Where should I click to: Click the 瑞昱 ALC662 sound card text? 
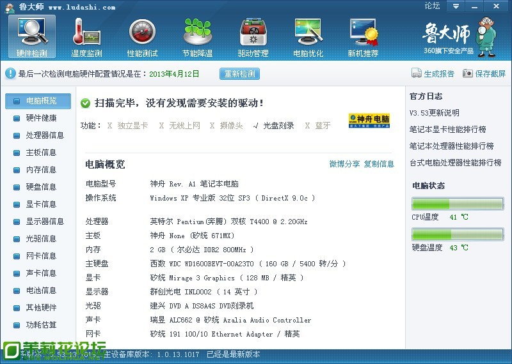(230, 320)
